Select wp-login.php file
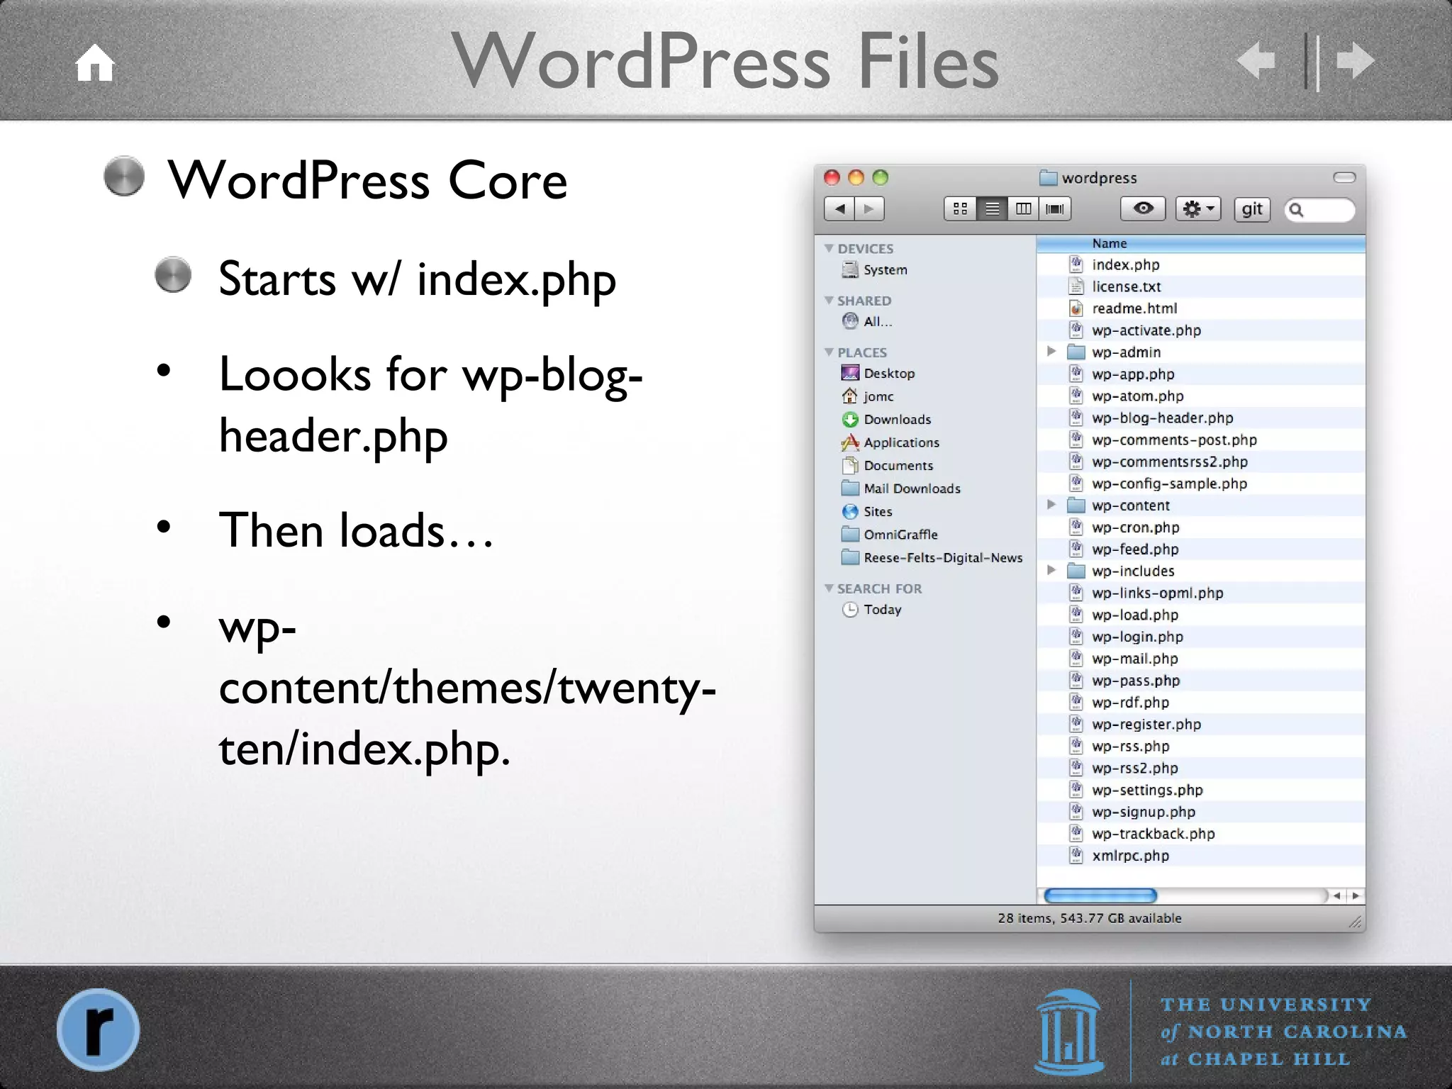 click(1200, 637)
